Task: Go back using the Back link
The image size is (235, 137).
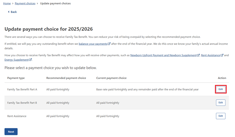Action: [x=14, y=12]
